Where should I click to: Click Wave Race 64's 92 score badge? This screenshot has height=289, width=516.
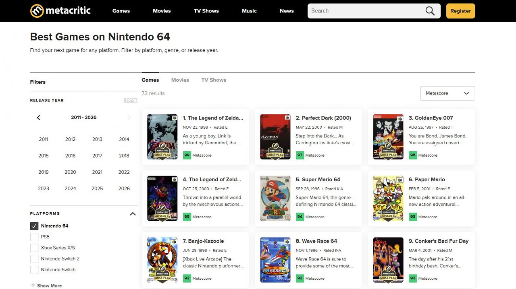click(300, 278)
